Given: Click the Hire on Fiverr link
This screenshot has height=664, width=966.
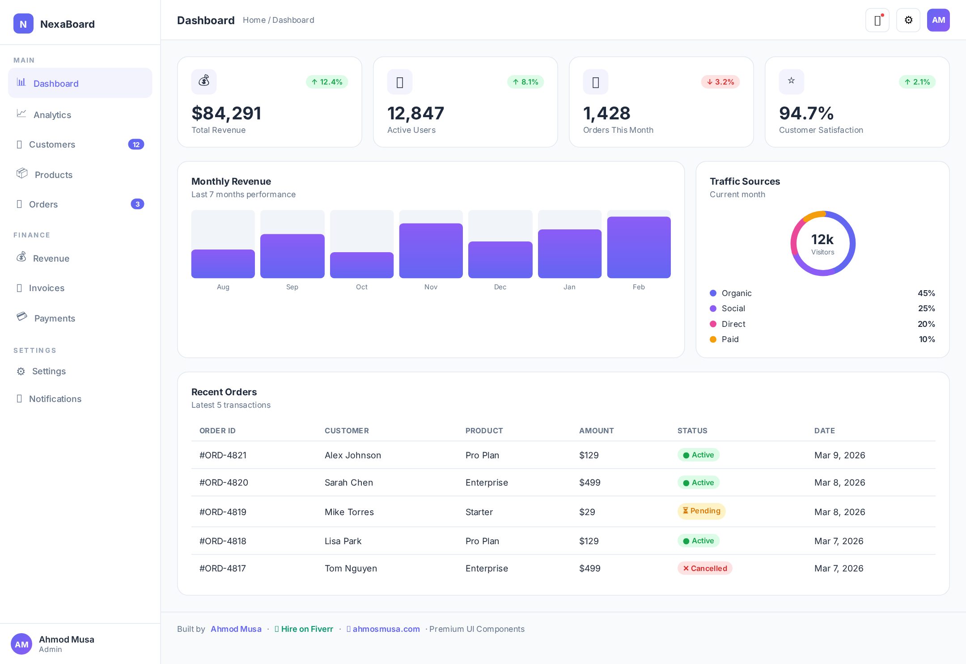Looking at the screenshot, I should 304,629.
